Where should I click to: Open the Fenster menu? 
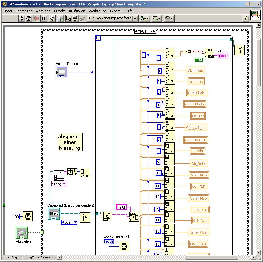(116, 11)
